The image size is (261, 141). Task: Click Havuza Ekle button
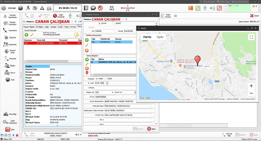coord(227,134)
